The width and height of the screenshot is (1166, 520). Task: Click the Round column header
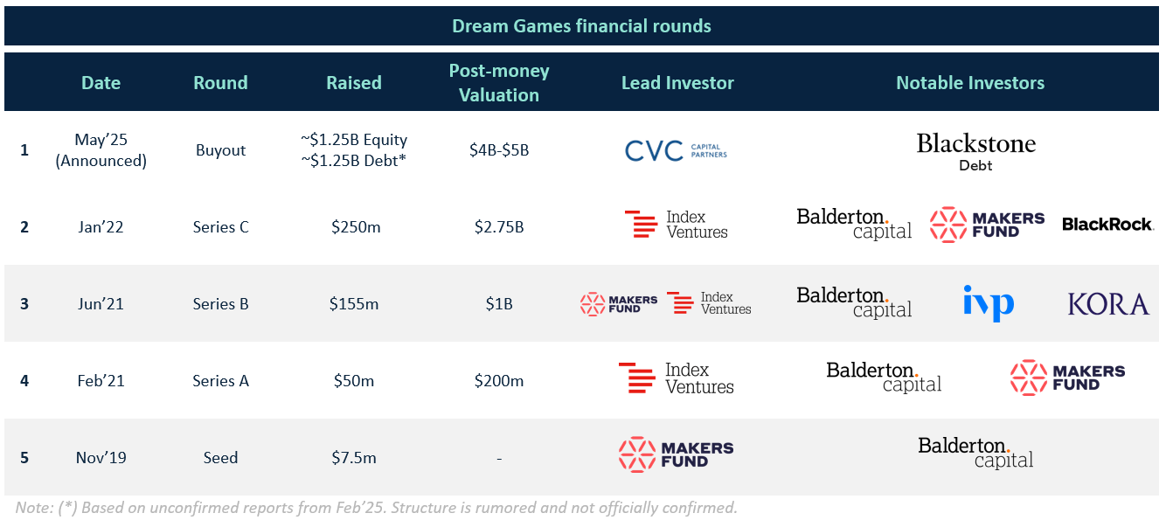click(220, 83)
